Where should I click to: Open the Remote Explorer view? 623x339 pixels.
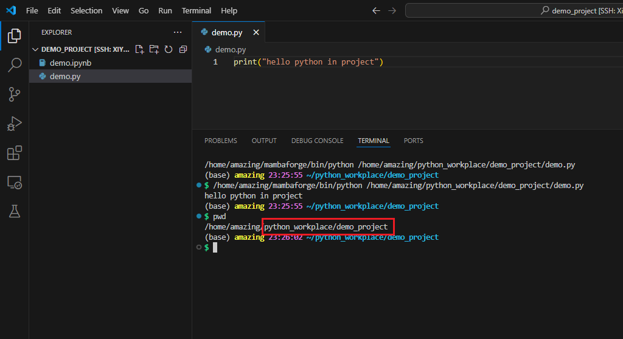click(x=14, y=182)
